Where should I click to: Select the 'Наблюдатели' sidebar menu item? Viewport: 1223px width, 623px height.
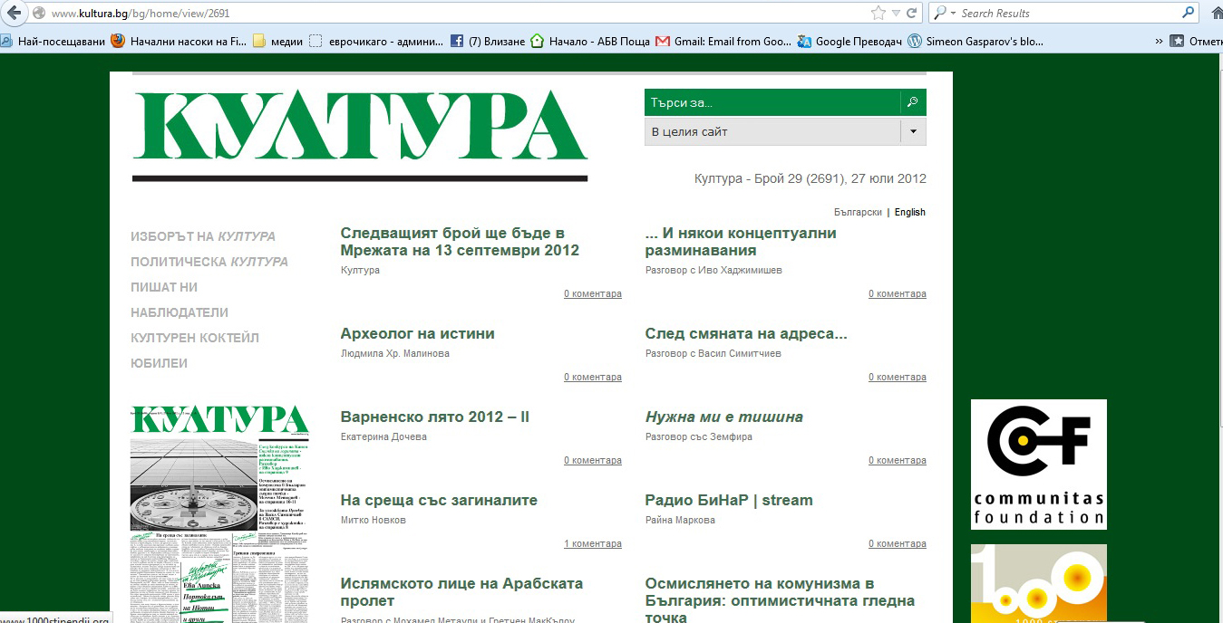tap(179, 312)
